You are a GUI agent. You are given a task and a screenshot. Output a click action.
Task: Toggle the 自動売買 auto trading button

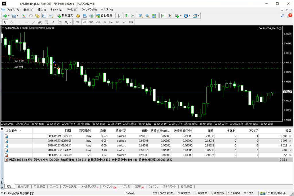coord(104,16)
